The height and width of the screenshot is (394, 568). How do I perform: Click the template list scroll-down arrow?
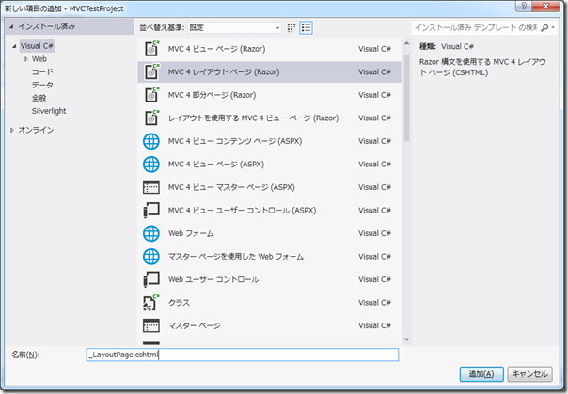click(406, 339)
